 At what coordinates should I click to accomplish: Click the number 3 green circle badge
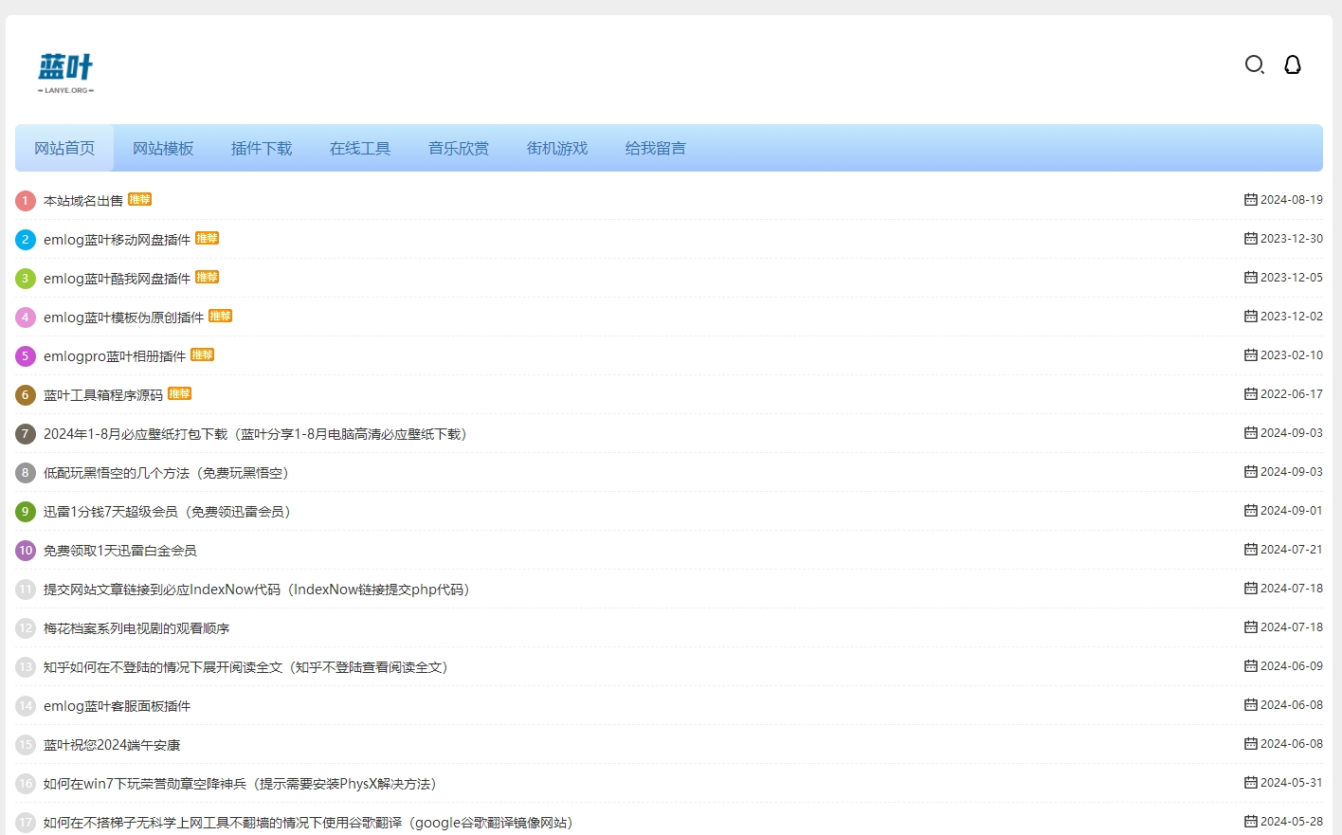pyautogui.click(x=26, y=279)
